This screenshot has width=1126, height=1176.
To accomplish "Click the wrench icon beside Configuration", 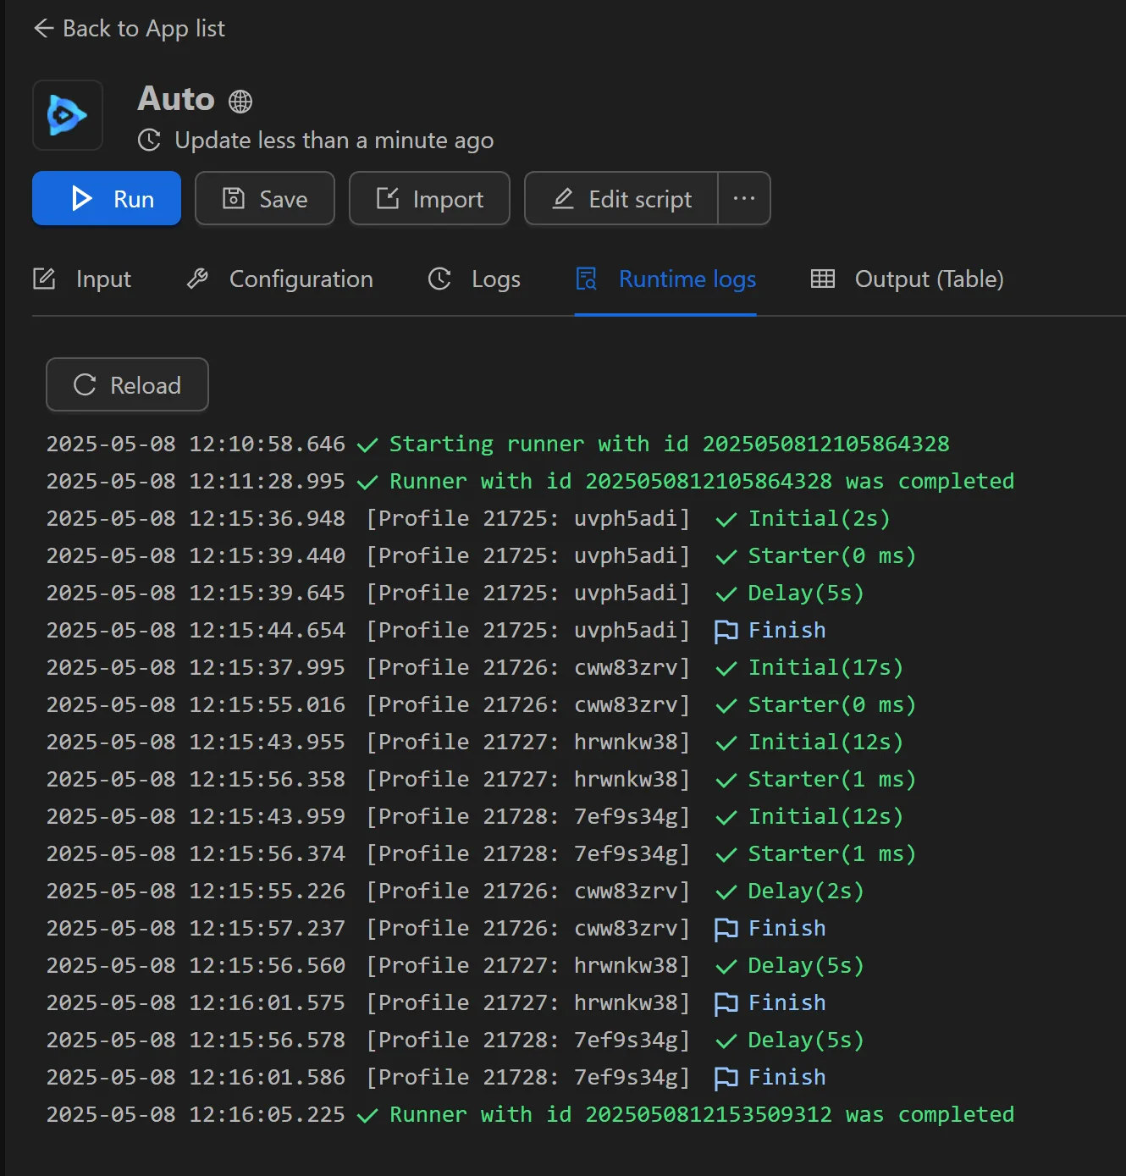I will tap(197, 279).
